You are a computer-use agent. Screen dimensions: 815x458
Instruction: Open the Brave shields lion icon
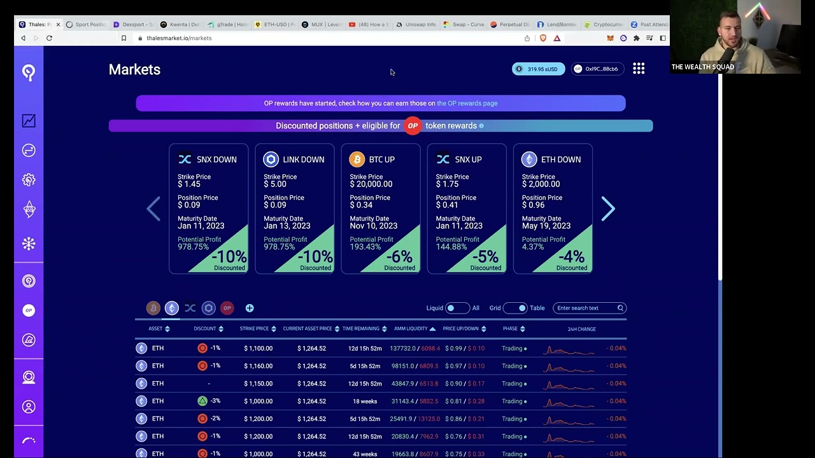click(542, 38)
